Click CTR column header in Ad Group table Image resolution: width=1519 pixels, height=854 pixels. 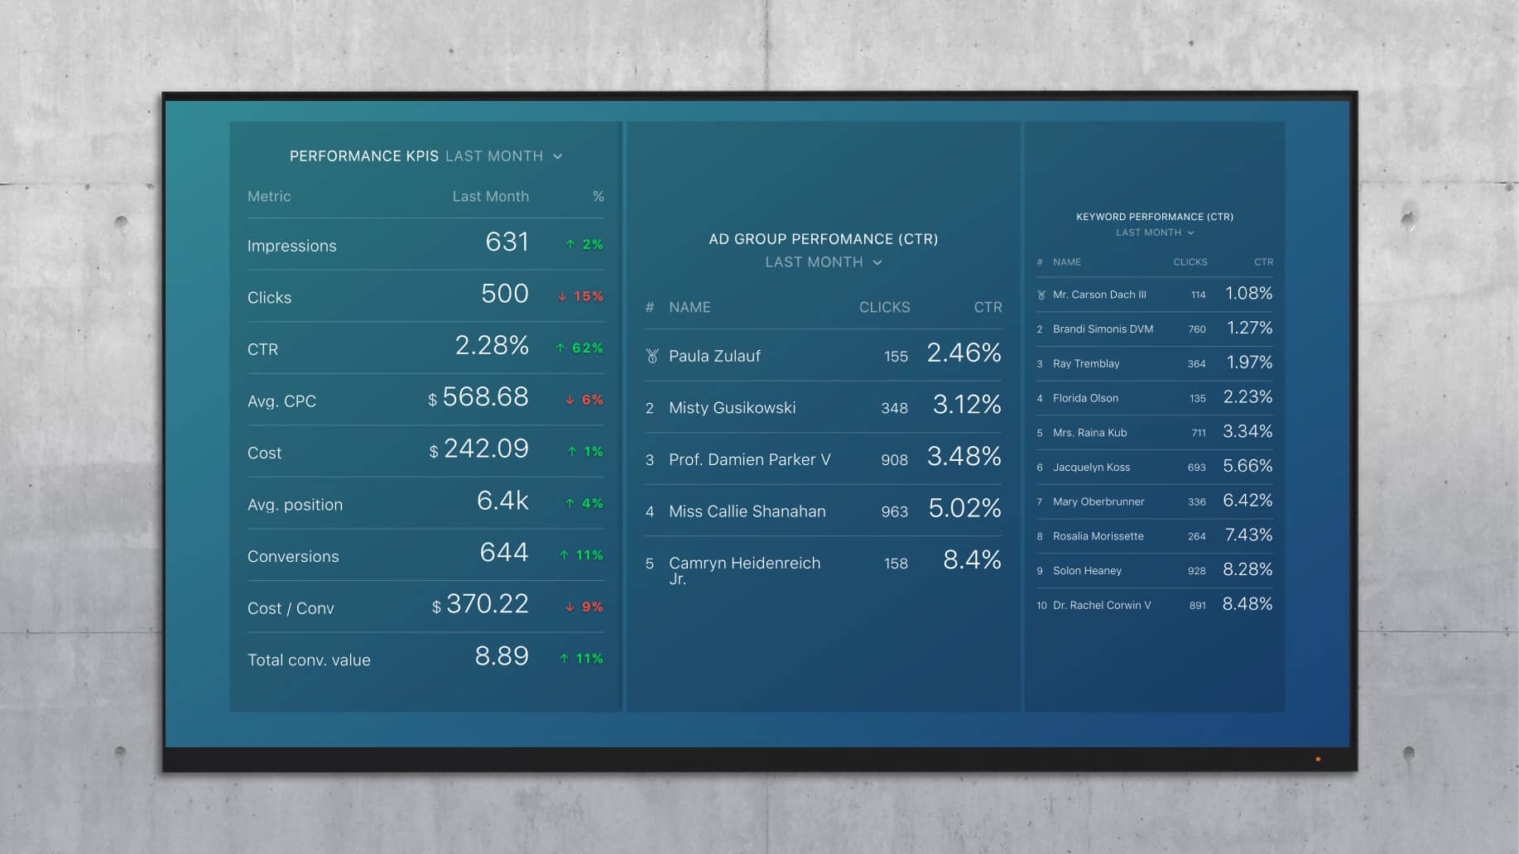987,307
